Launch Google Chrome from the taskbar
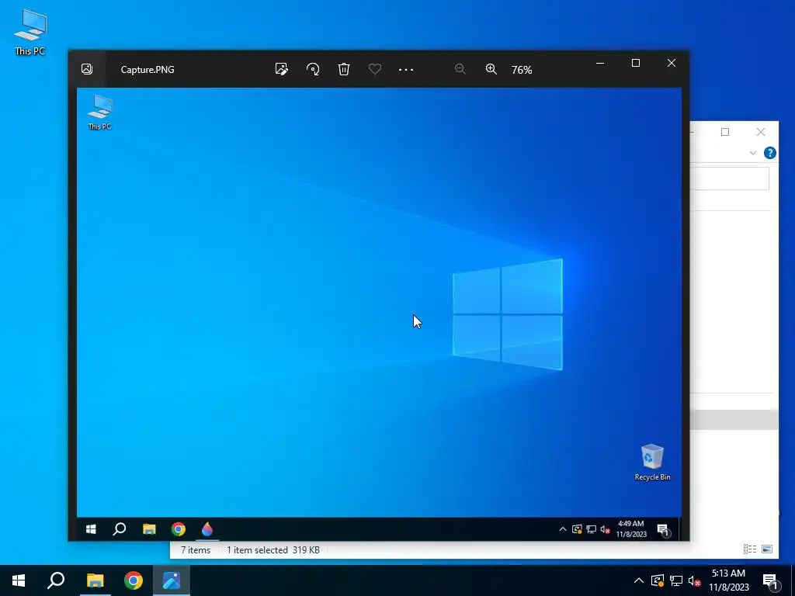This screenshot has height=596, width=795. (134, 580)
